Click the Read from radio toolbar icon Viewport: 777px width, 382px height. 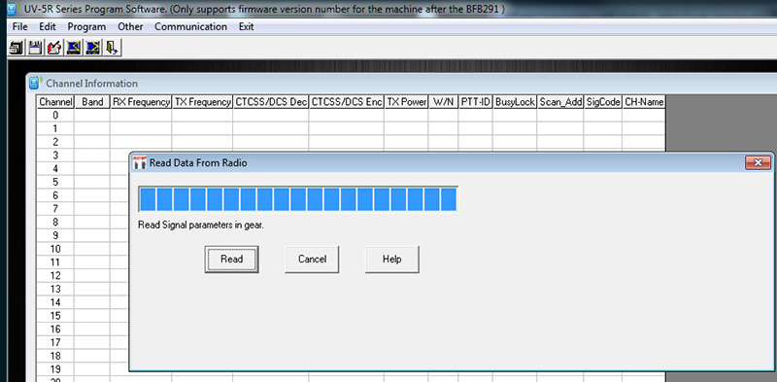coord(74,49)
